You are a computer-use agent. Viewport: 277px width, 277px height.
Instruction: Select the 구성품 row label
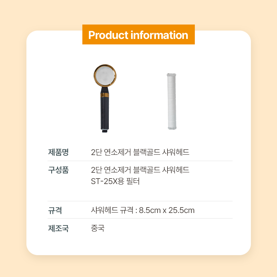pyautogui.click(x=58, y=170)
